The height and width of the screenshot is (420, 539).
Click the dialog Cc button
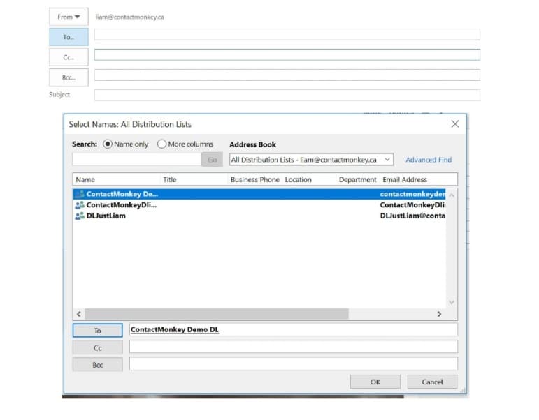point(98,348)
